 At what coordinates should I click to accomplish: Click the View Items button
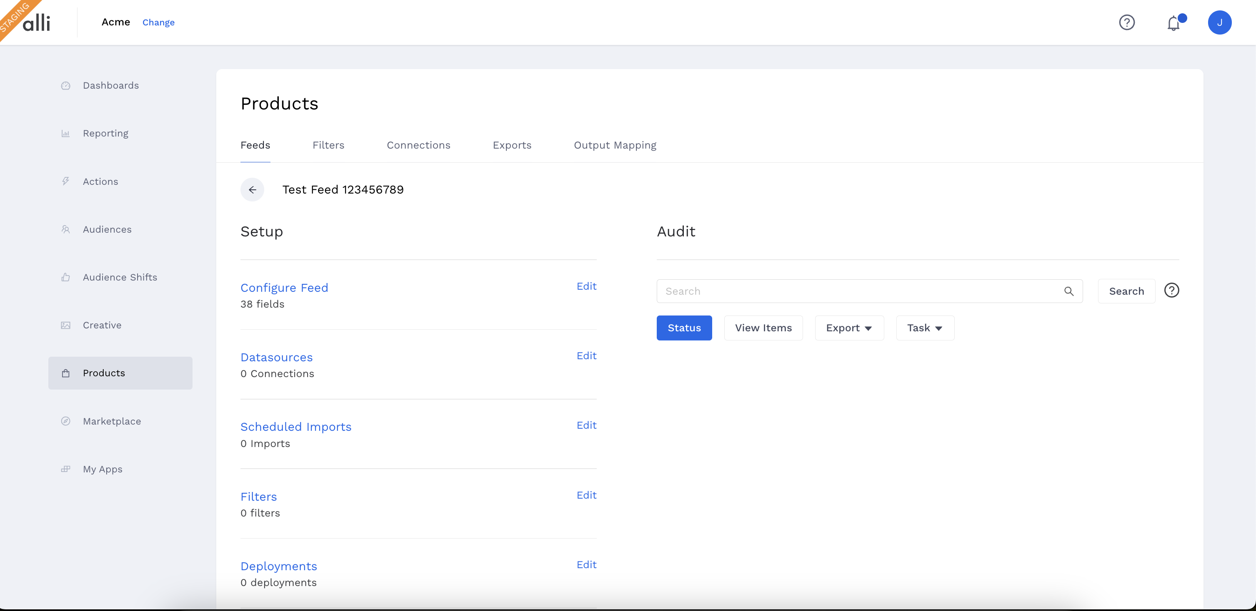pos(763,328)
